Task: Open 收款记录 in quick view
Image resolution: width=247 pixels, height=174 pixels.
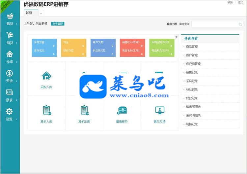Action: point(210,90)
